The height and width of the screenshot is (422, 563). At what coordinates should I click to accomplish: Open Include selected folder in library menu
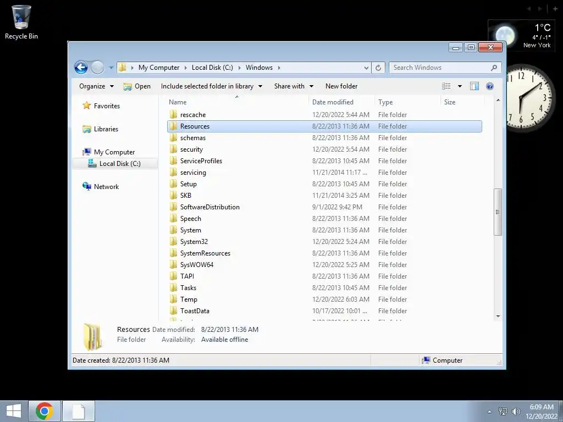(x=212, y=86)
